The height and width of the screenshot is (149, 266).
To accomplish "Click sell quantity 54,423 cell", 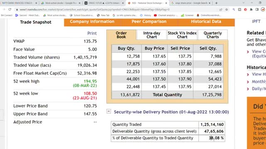I will point(208,79).
